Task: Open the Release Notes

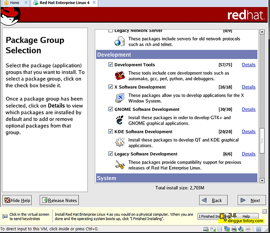Action: pos(59,200)
